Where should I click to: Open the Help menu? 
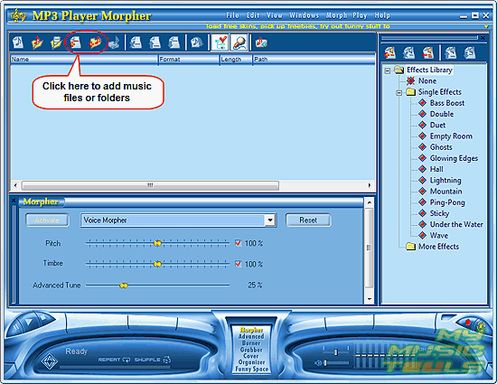pyautogui.click(x=382, y=15)
